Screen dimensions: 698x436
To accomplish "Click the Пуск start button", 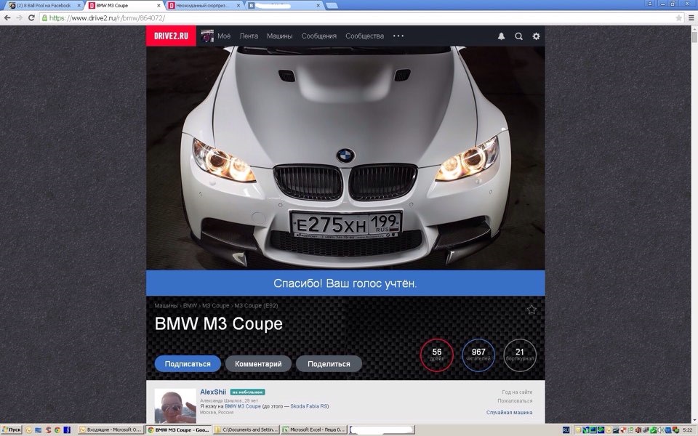I will click(11, 429).
